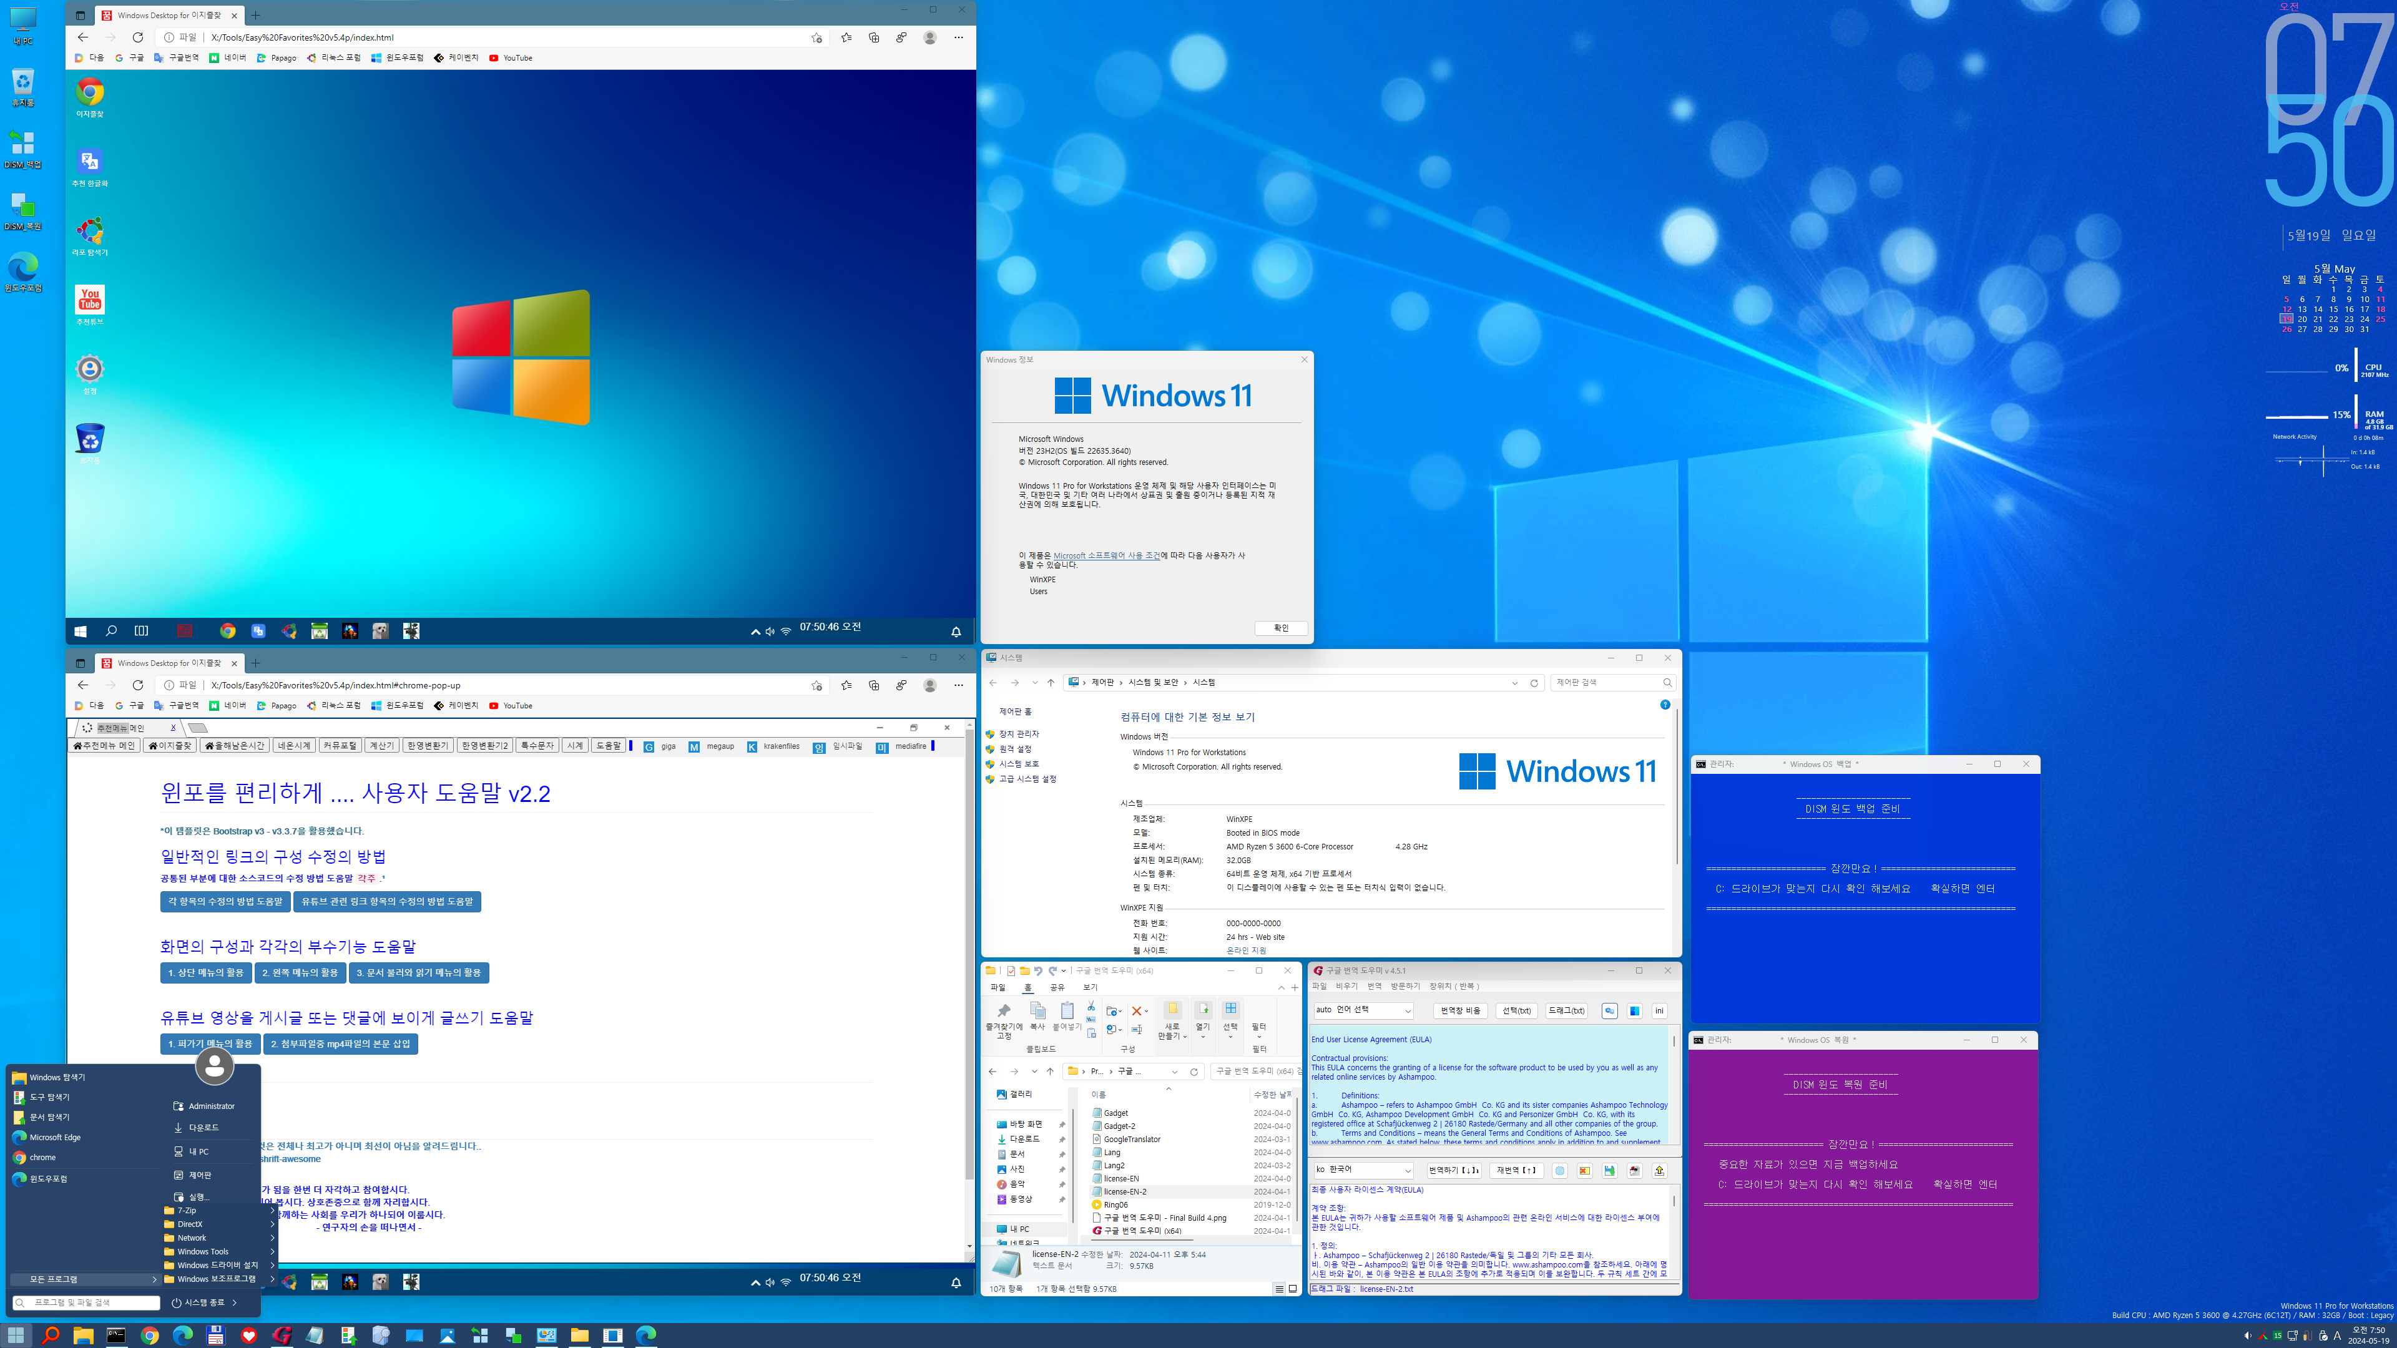
Task: Open the Microsoft 소프트웨어 사용 조건 link
Action: coord(1105,555)
